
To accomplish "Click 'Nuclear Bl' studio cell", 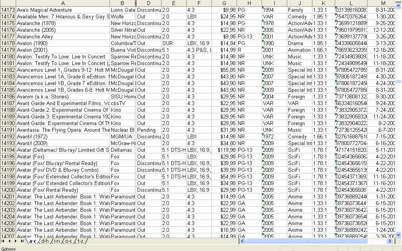I will coord(123,130).
